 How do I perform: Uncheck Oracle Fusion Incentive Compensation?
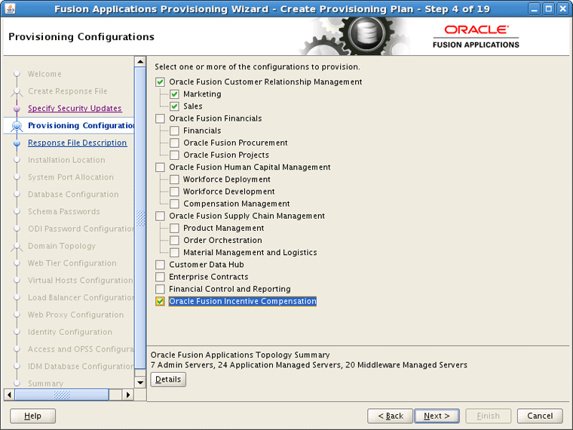pos(160,301)
